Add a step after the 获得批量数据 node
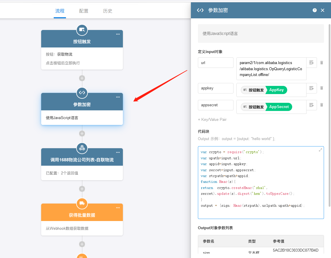Viewport: 331px width, 258px height. [82, 244]
